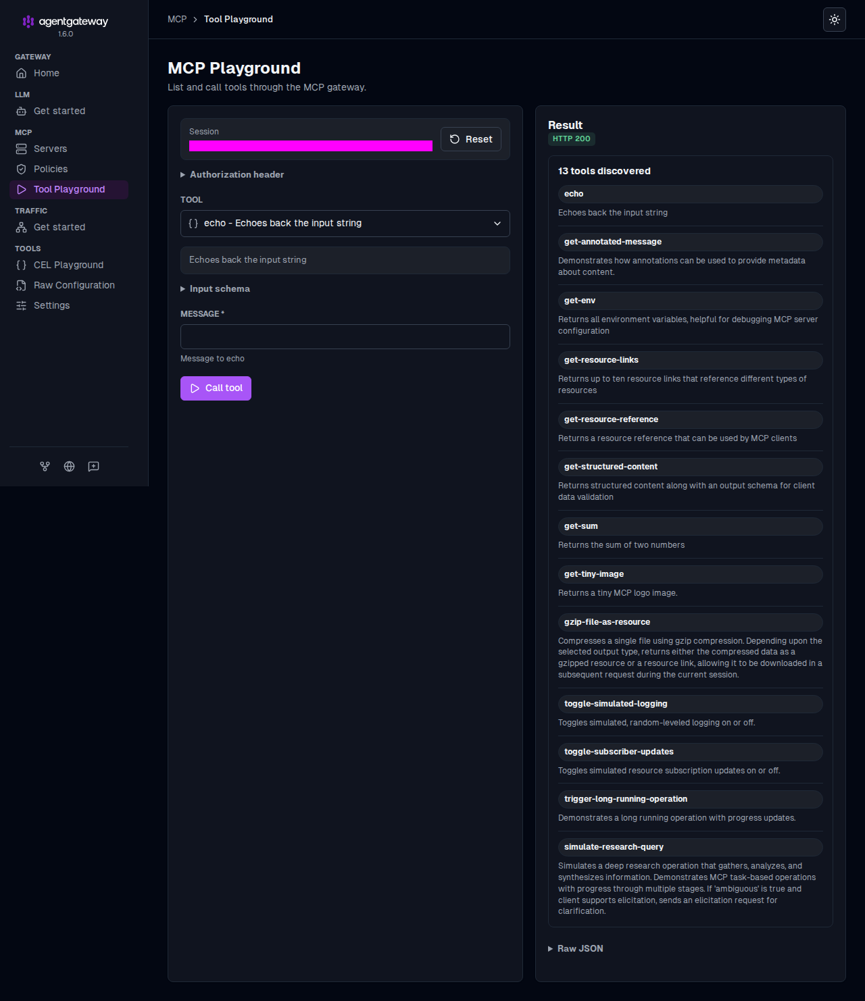Viewport: 865px width, 1001px height.
Task: Click the MCP breadcrumb link
Action: point(177,19)
